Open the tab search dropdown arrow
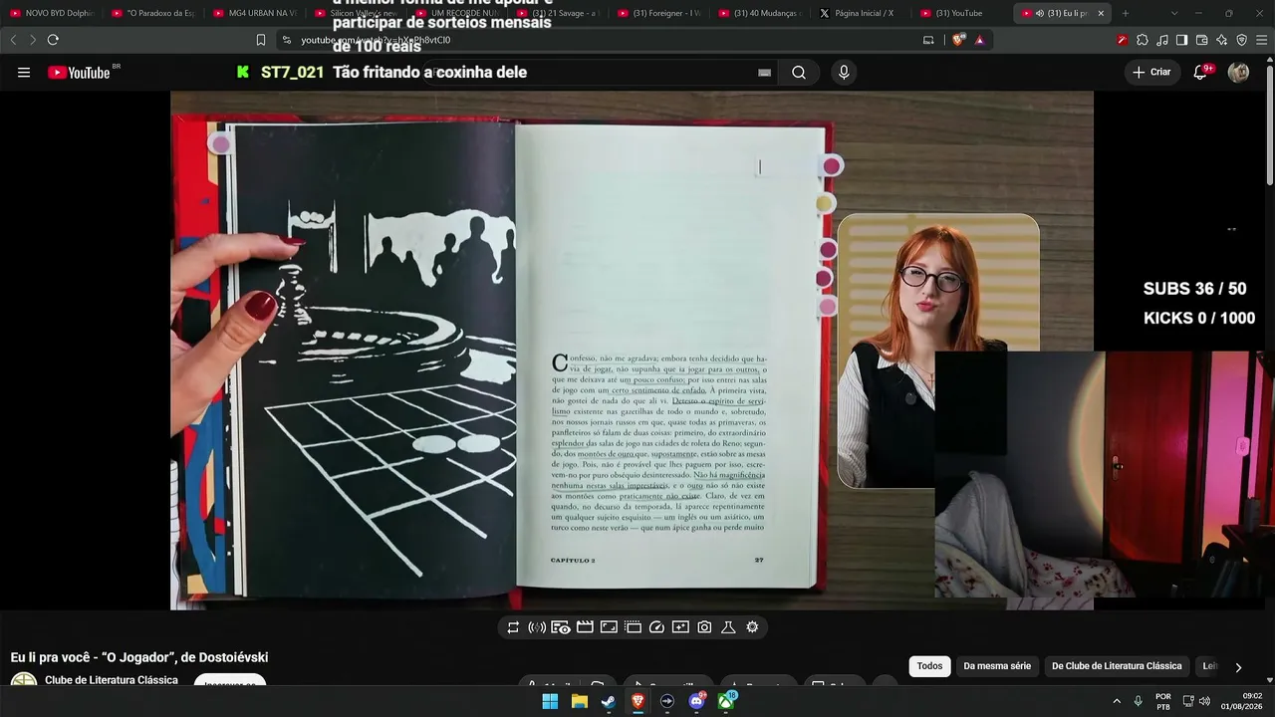The height and width of the screenshot is (717, 1275). point(1174,13)
